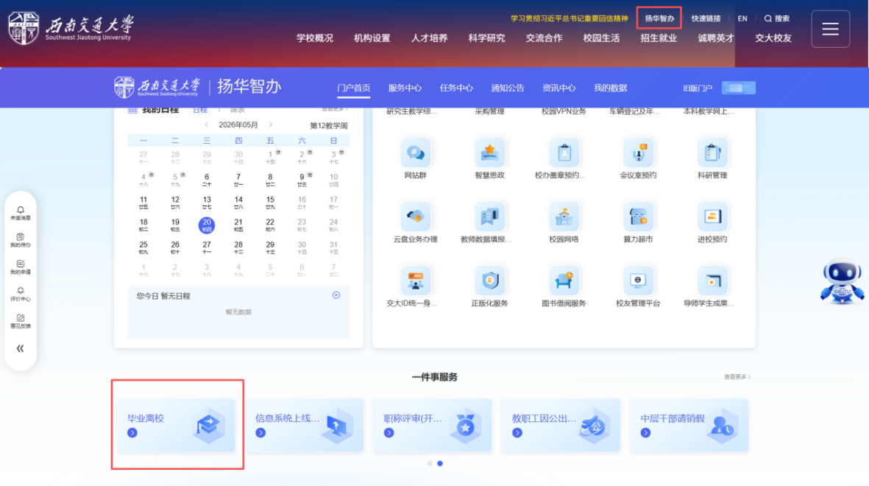Collapse the left sidebar with double chevron
The height and width of the screenshot is (486, 869).
(21, 348)
